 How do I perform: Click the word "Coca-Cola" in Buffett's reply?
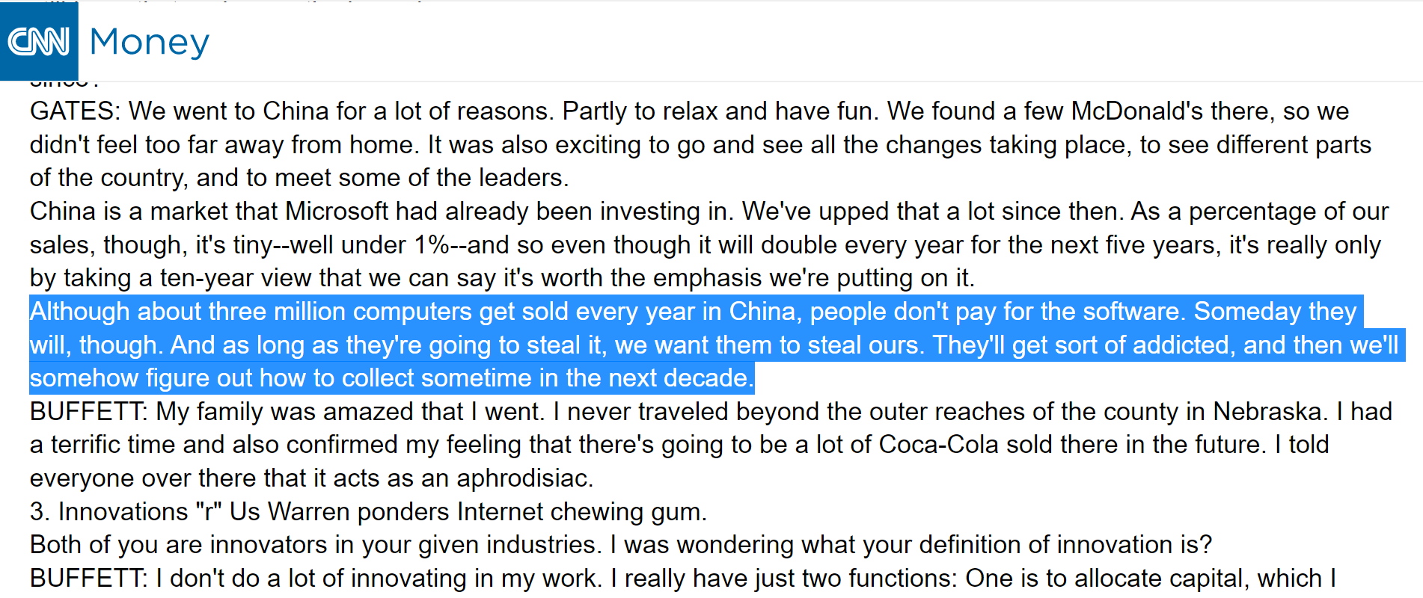tap(938, 445)
